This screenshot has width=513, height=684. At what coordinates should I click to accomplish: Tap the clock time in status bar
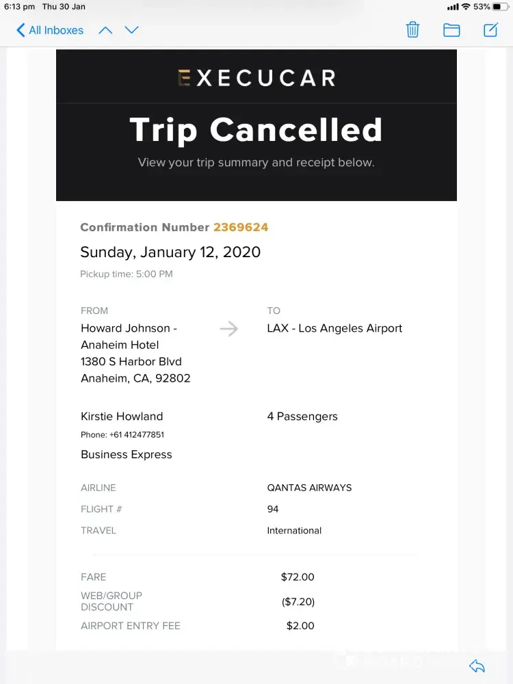[19, 7]
